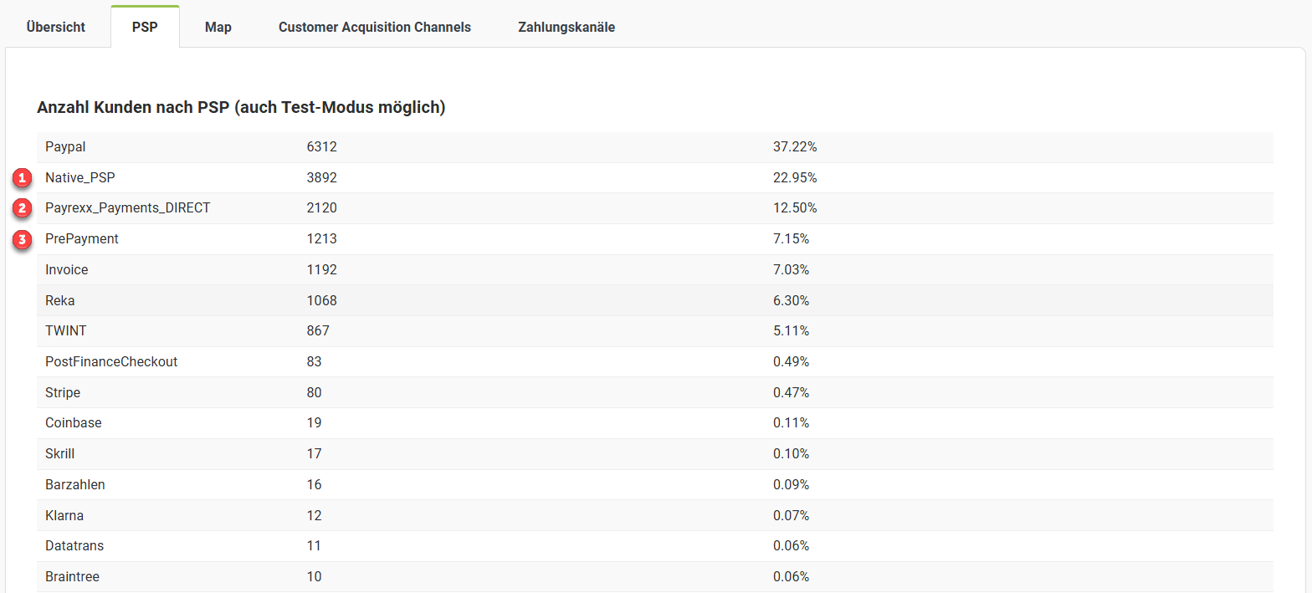
Task: Go to the Zahlungskanäle tab
Action: coord(566,27)
